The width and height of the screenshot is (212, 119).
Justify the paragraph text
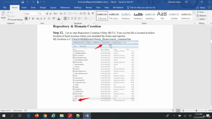tap(75, 19)
